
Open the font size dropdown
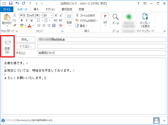(x=52, y=15)
